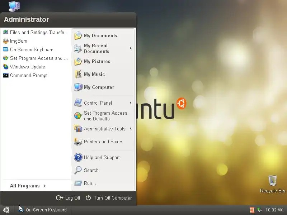Click the Turn Off Computer button text

[113, 198]
